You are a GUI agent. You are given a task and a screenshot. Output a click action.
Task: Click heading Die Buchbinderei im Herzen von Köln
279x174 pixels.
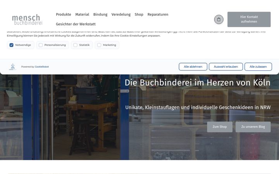coord(197,83)
